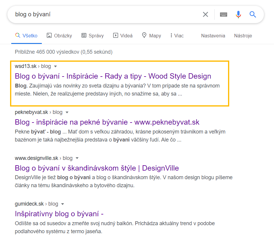Expand the dropdown arrow next to www.designville.sk
The image size is (274, 240).
[77, 158]
